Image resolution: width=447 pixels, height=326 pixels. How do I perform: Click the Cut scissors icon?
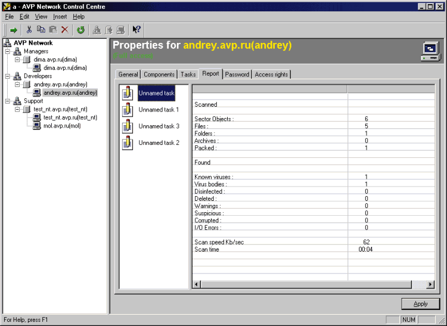click(29, 30)
